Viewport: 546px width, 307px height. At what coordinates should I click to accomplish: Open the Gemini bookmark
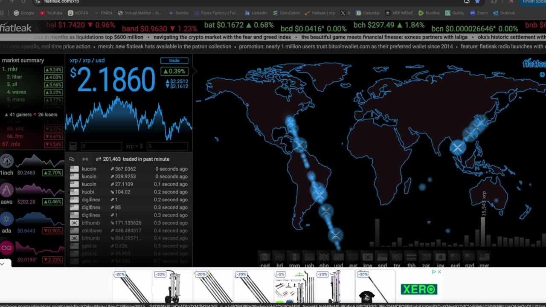tap(178, 13)
